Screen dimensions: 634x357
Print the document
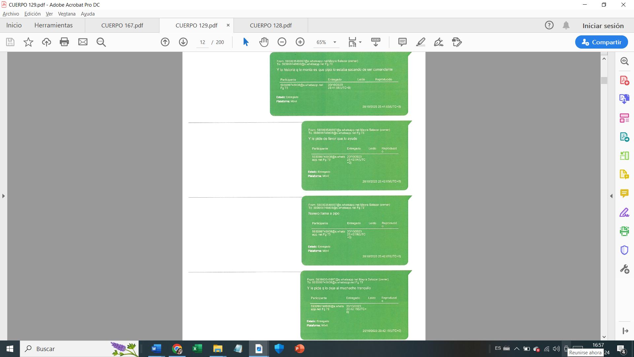pos(64,42)
